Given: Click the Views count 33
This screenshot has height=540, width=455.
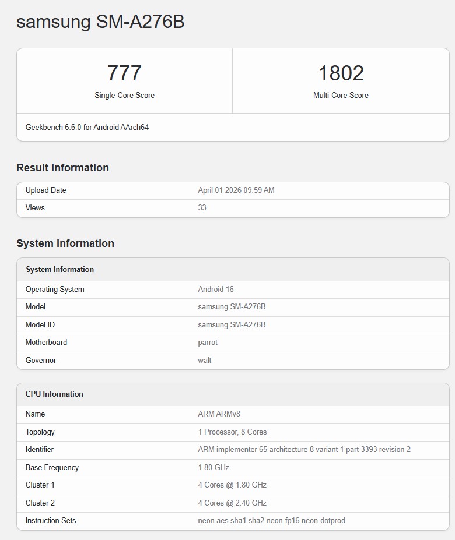Looking at the screenshot, I should [202, 208].
